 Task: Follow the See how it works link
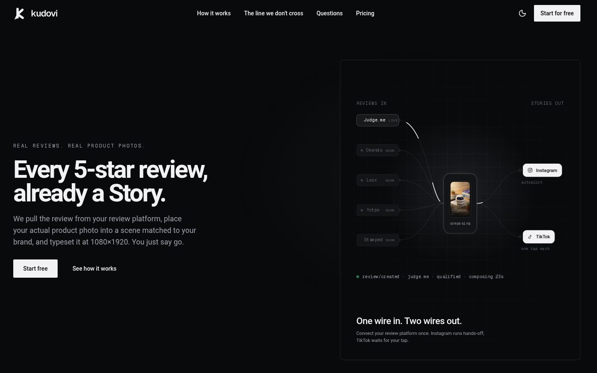(95, 269)
